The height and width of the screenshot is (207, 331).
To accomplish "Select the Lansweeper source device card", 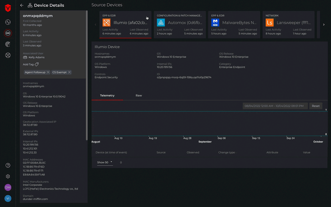I will tap(288, 25).
